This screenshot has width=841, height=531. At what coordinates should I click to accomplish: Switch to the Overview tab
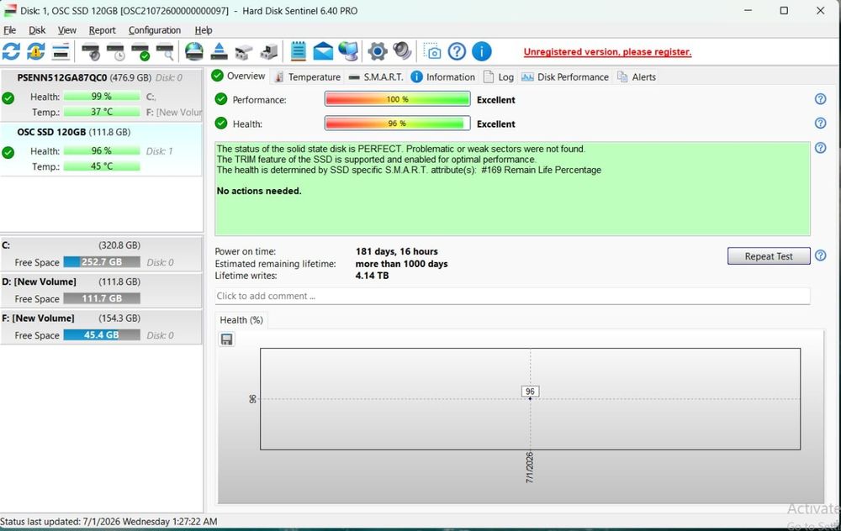[x=239, y=76]
